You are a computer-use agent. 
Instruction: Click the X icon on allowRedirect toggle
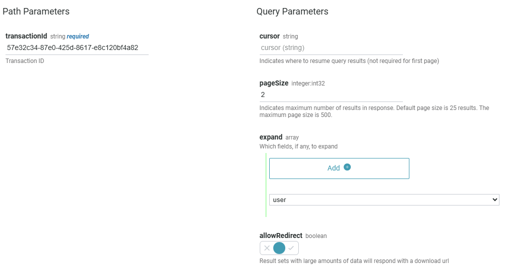267,248
